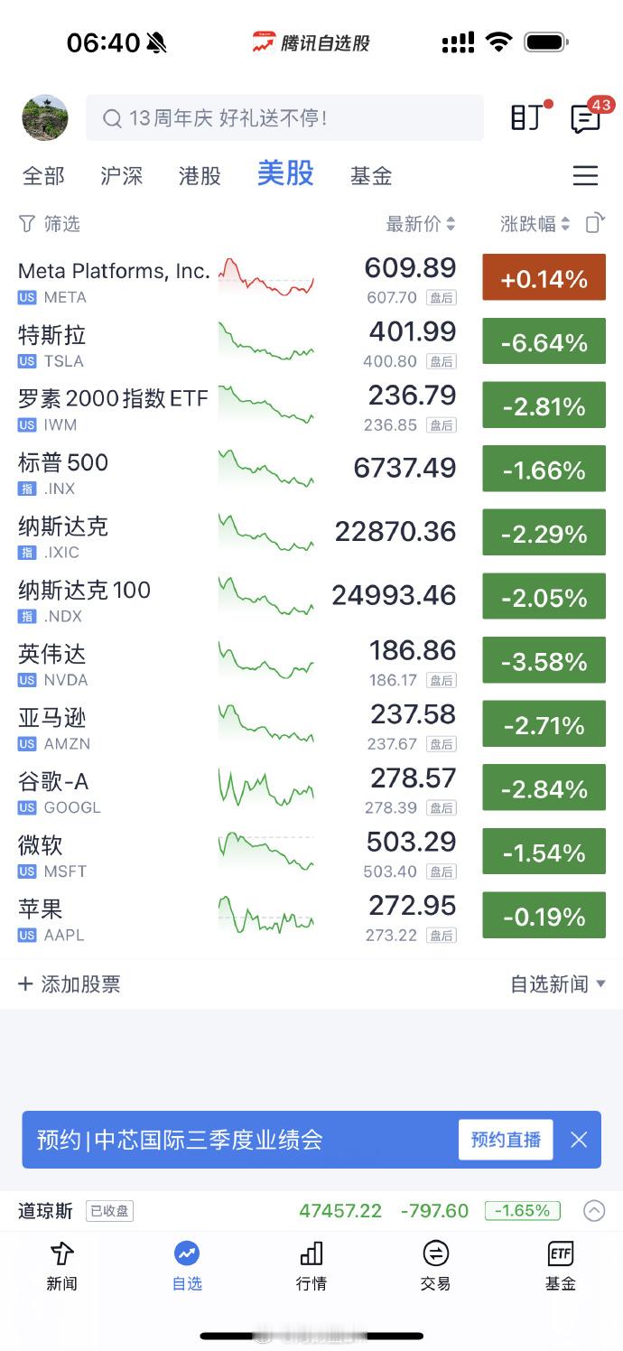Switch to the 港股 tab

(200, 175)
